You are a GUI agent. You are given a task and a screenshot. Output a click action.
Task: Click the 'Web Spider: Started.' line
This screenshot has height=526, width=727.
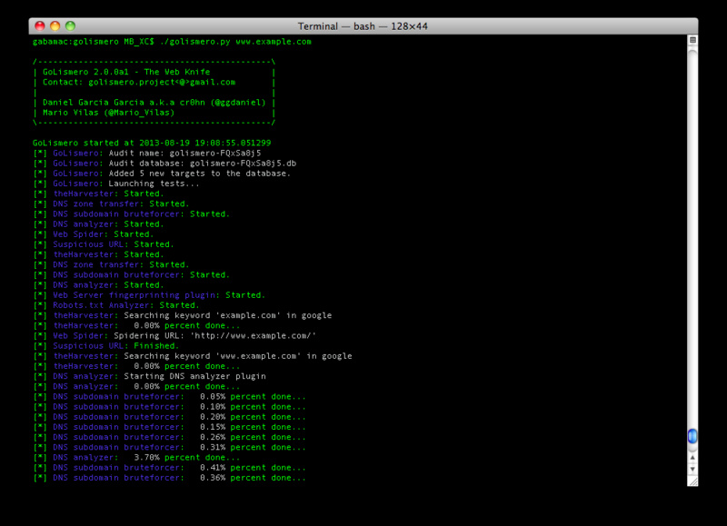[x=94, y=234]
